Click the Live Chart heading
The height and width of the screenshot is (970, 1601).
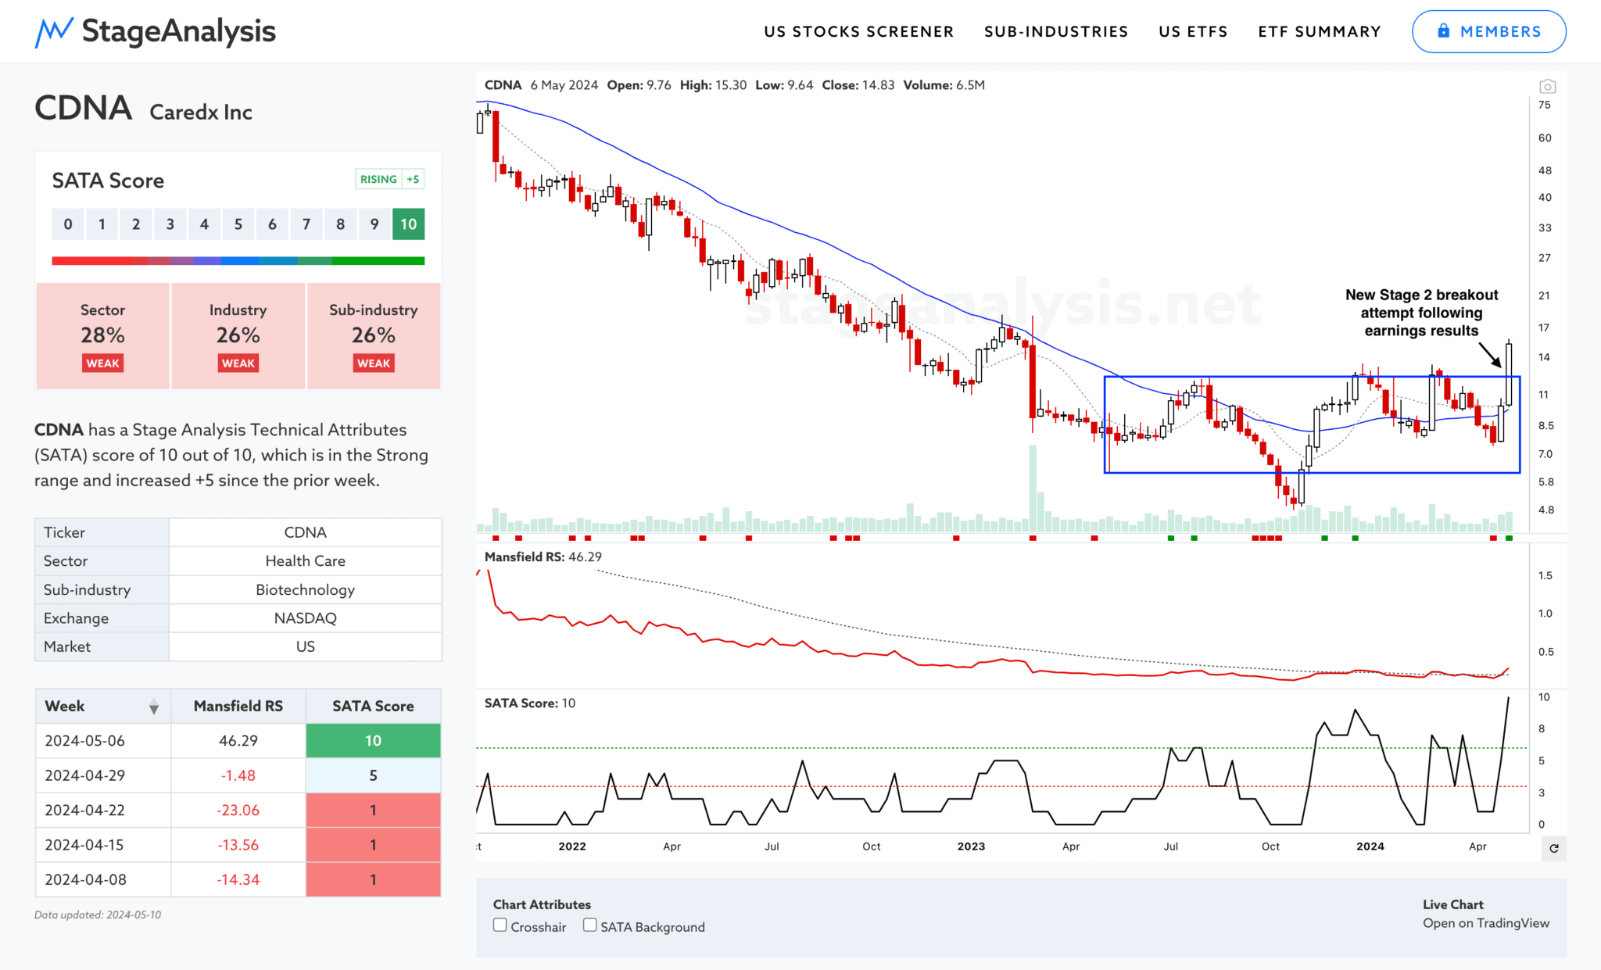point(1452,904)
